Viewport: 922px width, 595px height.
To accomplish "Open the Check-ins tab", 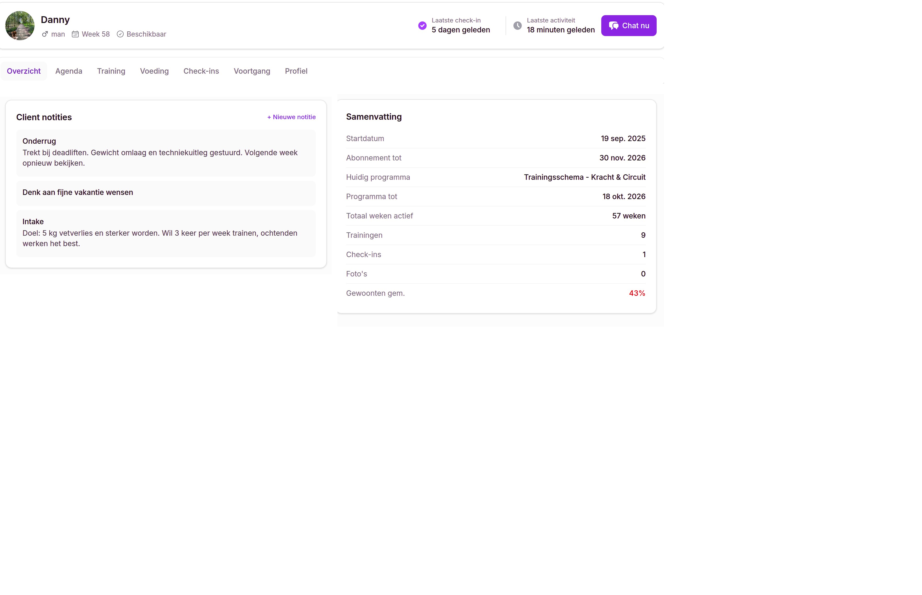I will 201,71.
